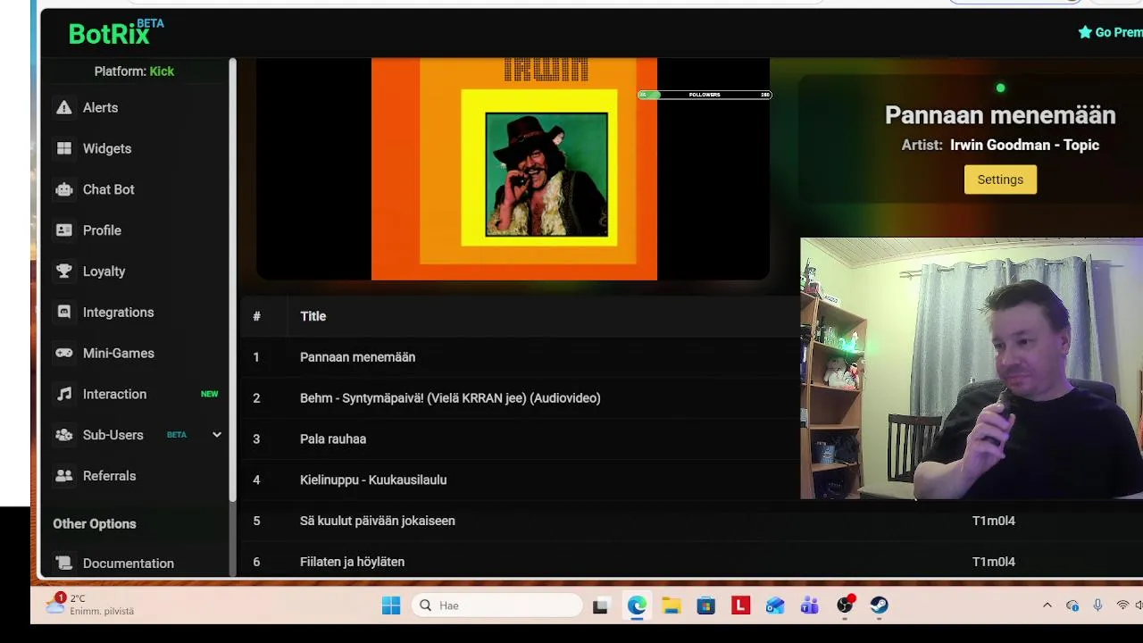Open the Chat Bot section

[109, 189]
